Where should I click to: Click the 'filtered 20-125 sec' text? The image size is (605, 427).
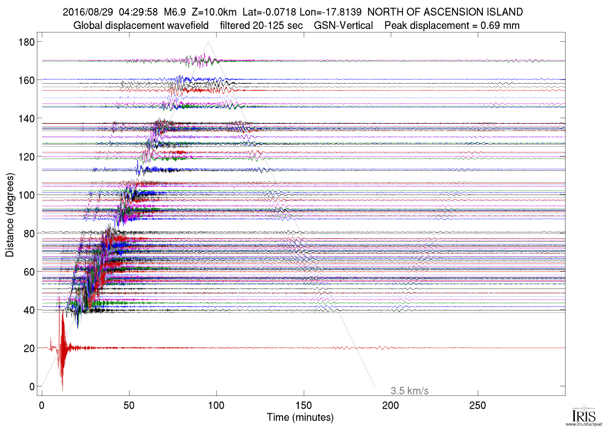[x=261, y=25]
